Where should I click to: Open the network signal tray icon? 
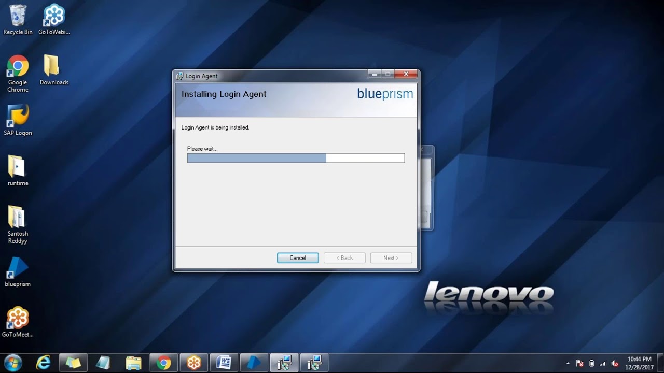click(603, 363)
